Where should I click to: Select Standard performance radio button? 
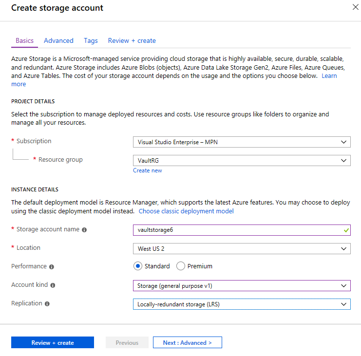[x=138, y=266]
